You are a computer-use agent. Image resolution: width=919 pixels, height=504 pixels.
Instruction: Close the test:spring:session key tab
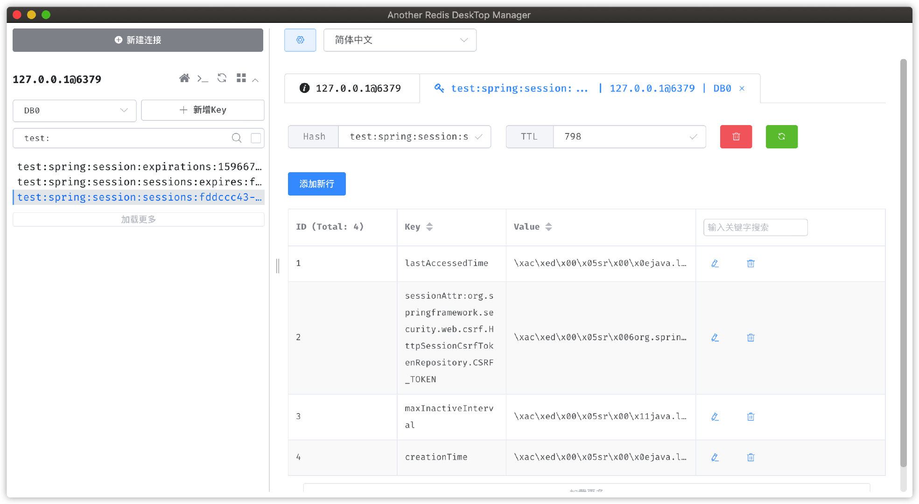[742, 89]
